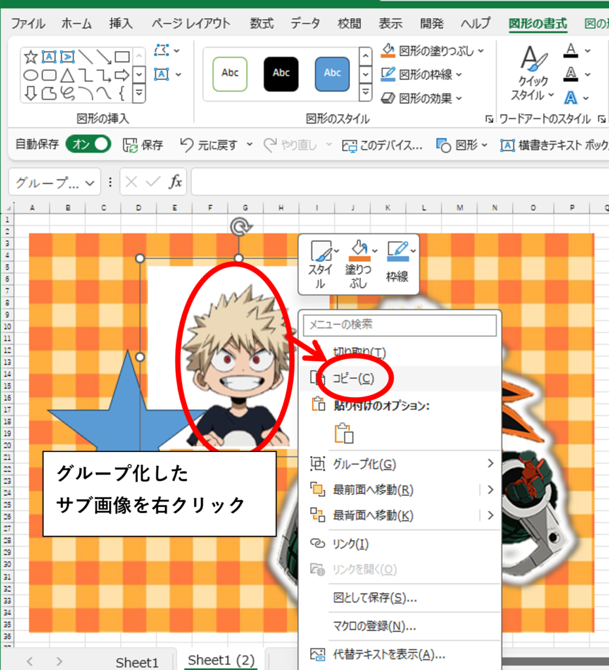Choose 最背面へ移動(K) in context menu
Screen dimensions: 609x670
click(x=400, y=516)
